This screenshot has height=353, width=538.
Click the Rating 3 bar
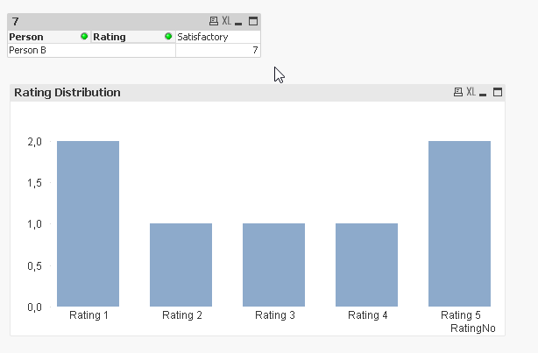point(273,265)
